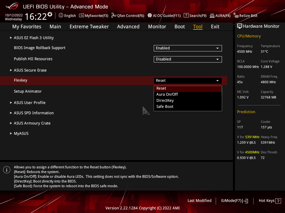
Task: Click the BCLK 100.0000 MHz value
Action: [x=248, y=67]
